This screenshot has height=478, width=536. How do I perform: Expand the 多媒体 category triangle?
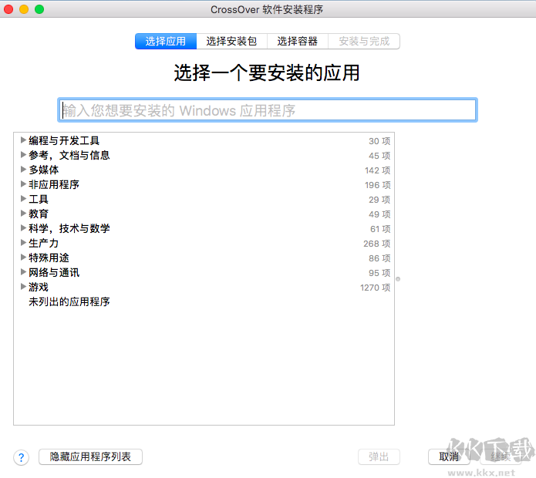point(23,169)
